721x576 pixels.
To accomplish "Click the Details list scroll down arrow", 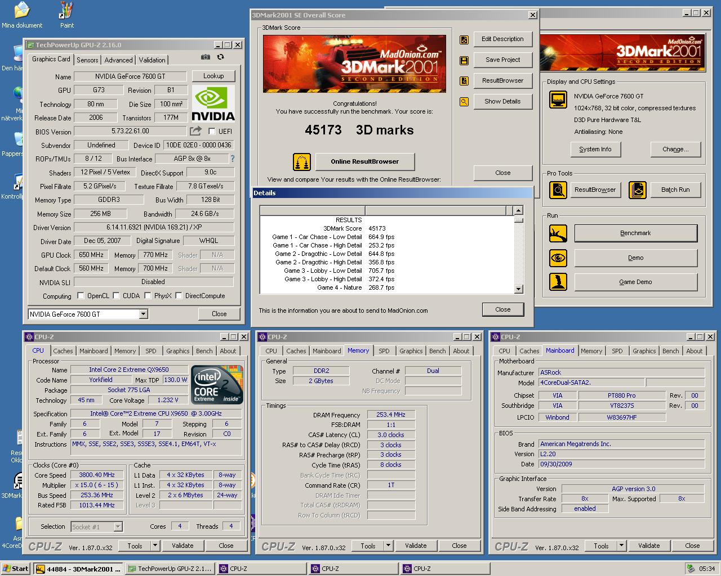I will coord(519,289).
